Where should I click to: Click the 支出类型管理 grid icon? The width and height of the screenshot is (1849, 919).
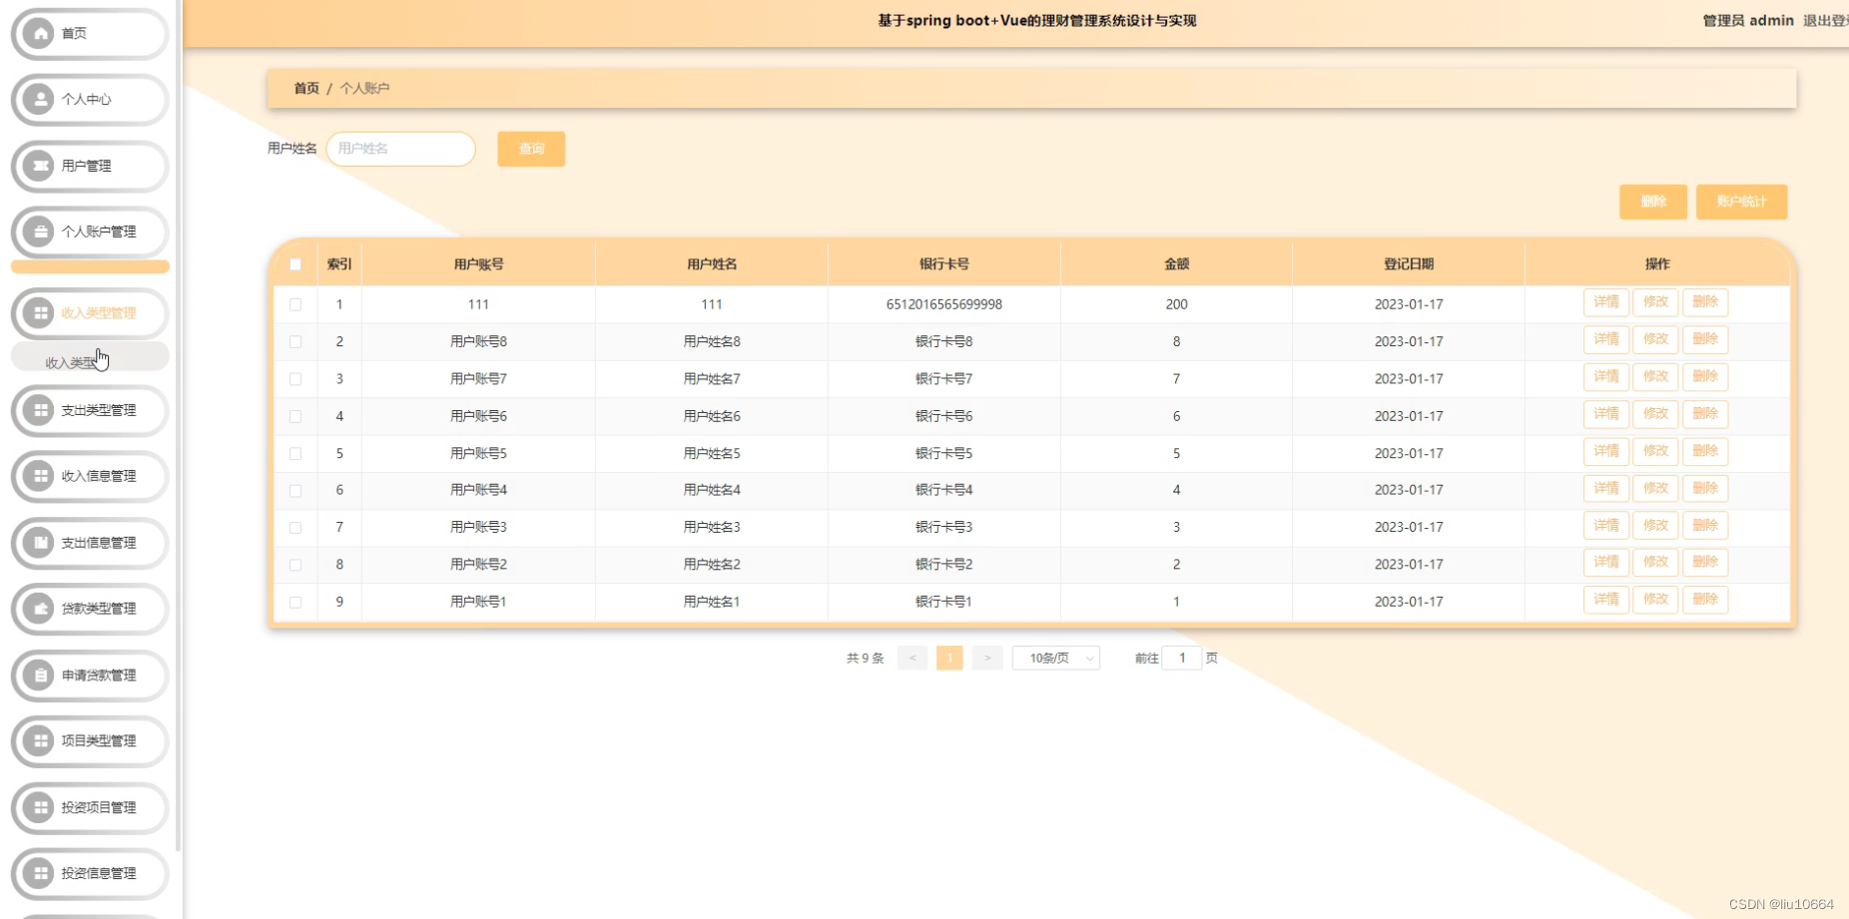pyautogui.click(x=39, y=410)
